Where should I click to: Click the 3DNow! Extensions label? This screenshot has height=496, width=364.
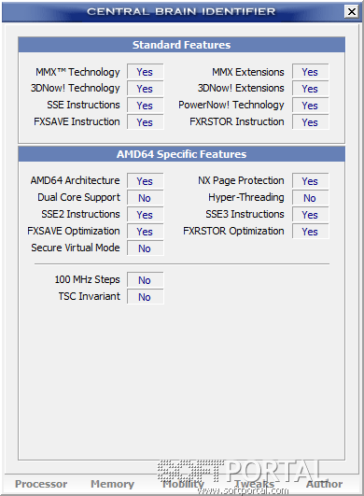coord(241,88)
